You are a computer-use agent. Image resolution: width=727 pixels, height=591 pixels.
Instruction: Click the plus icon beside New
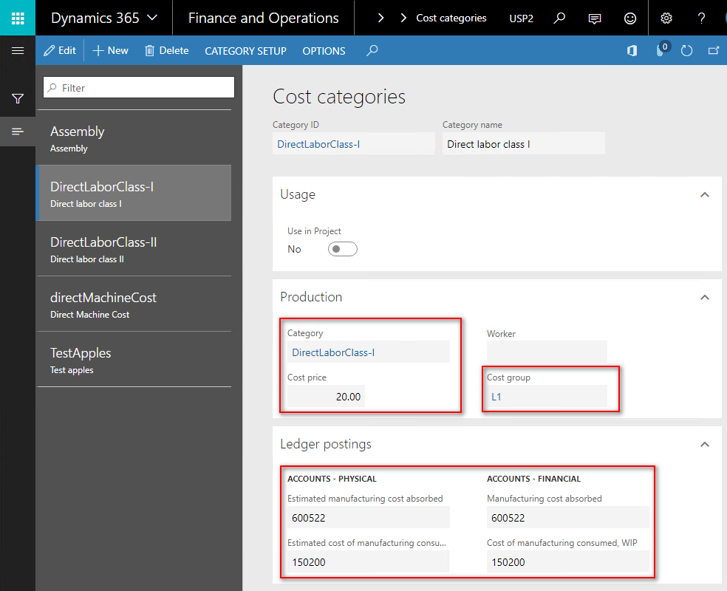(98, 50)
